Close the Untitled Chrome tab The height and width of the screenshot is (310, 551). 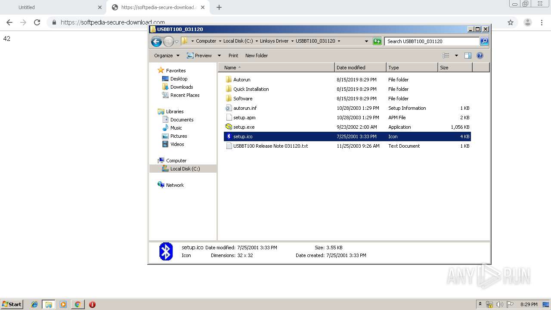coord(99,7)
